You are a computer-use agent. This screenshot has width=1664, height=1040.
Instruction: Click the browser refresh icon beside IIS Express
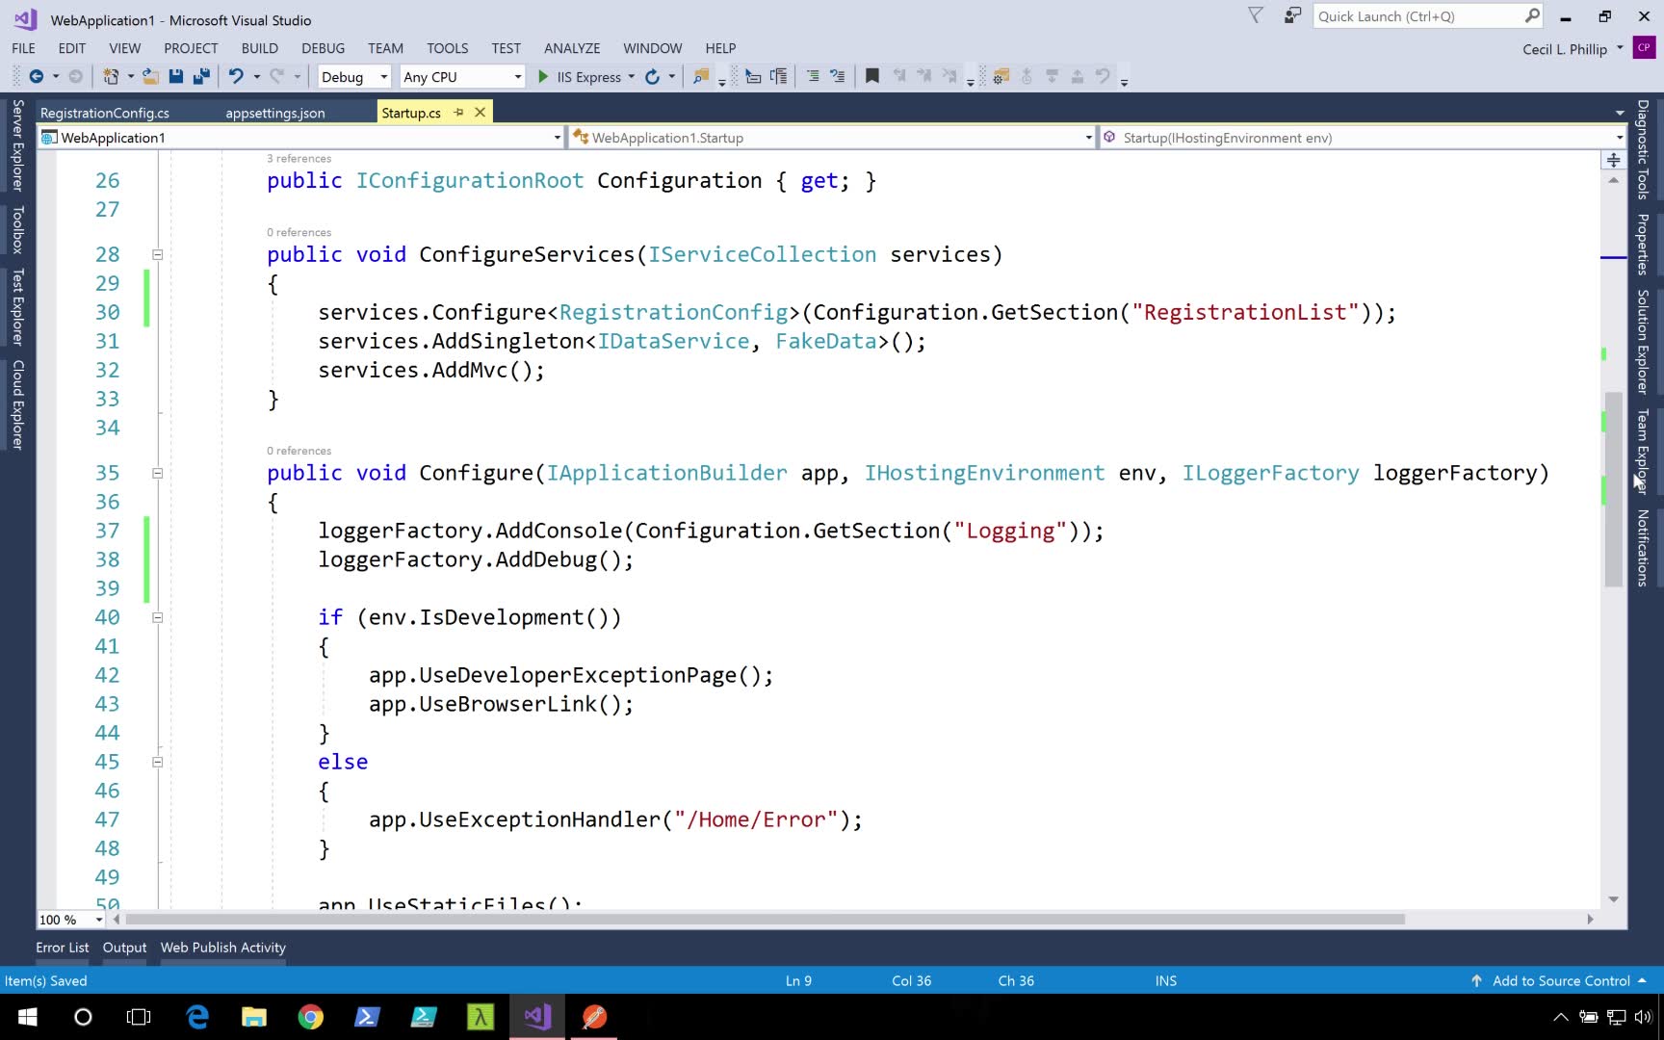coord(653,76)
